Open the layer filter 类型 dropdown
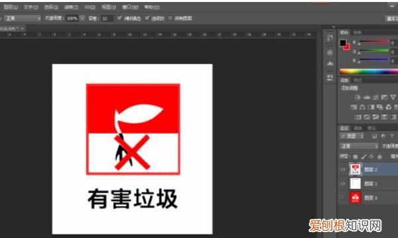 (352, 136)
